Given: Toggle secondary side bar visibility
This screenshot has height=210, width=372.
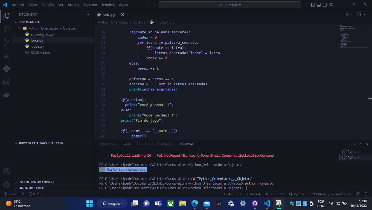Looking at the screenshot, I should coord(325,5).
